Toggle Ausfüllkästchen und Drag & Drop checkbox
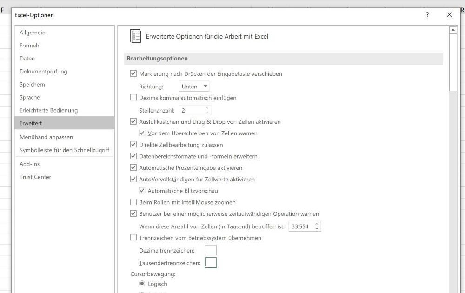Screen dimensions: 465x293 pyautogui.click(x=133, y=121)
